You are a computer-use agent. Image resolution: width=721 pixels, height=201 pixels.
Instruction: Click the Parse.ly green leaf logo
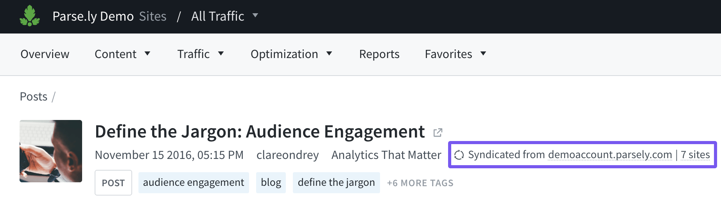tap(30, 16)
